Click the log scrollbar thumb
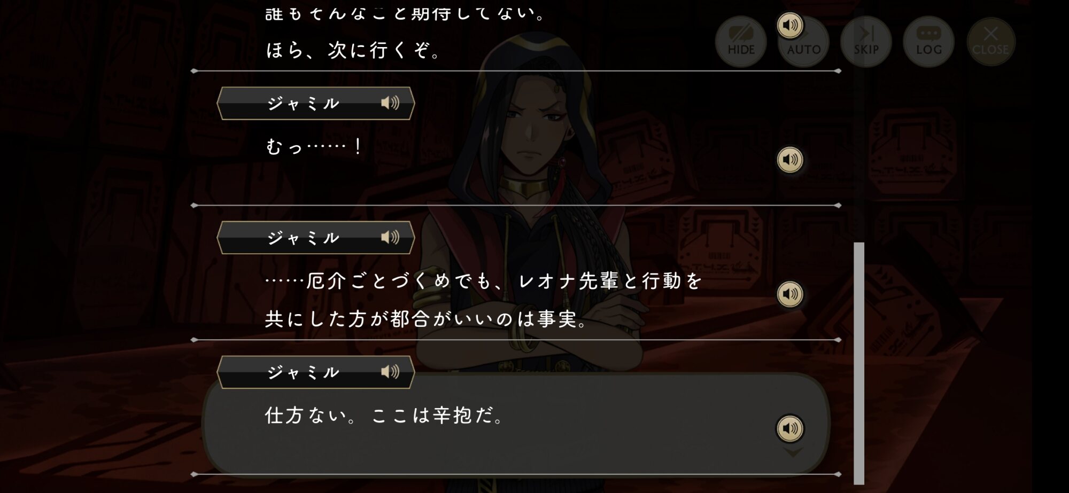The width and height of the screenshot is (1069, 493). pyautogui.click(x=859, y=363)
